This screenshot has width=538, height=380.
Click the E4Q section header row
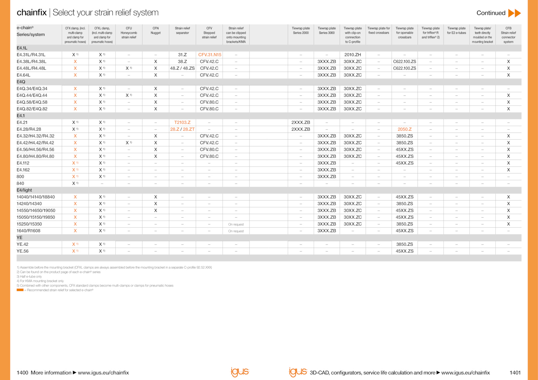tap(269, 82)
